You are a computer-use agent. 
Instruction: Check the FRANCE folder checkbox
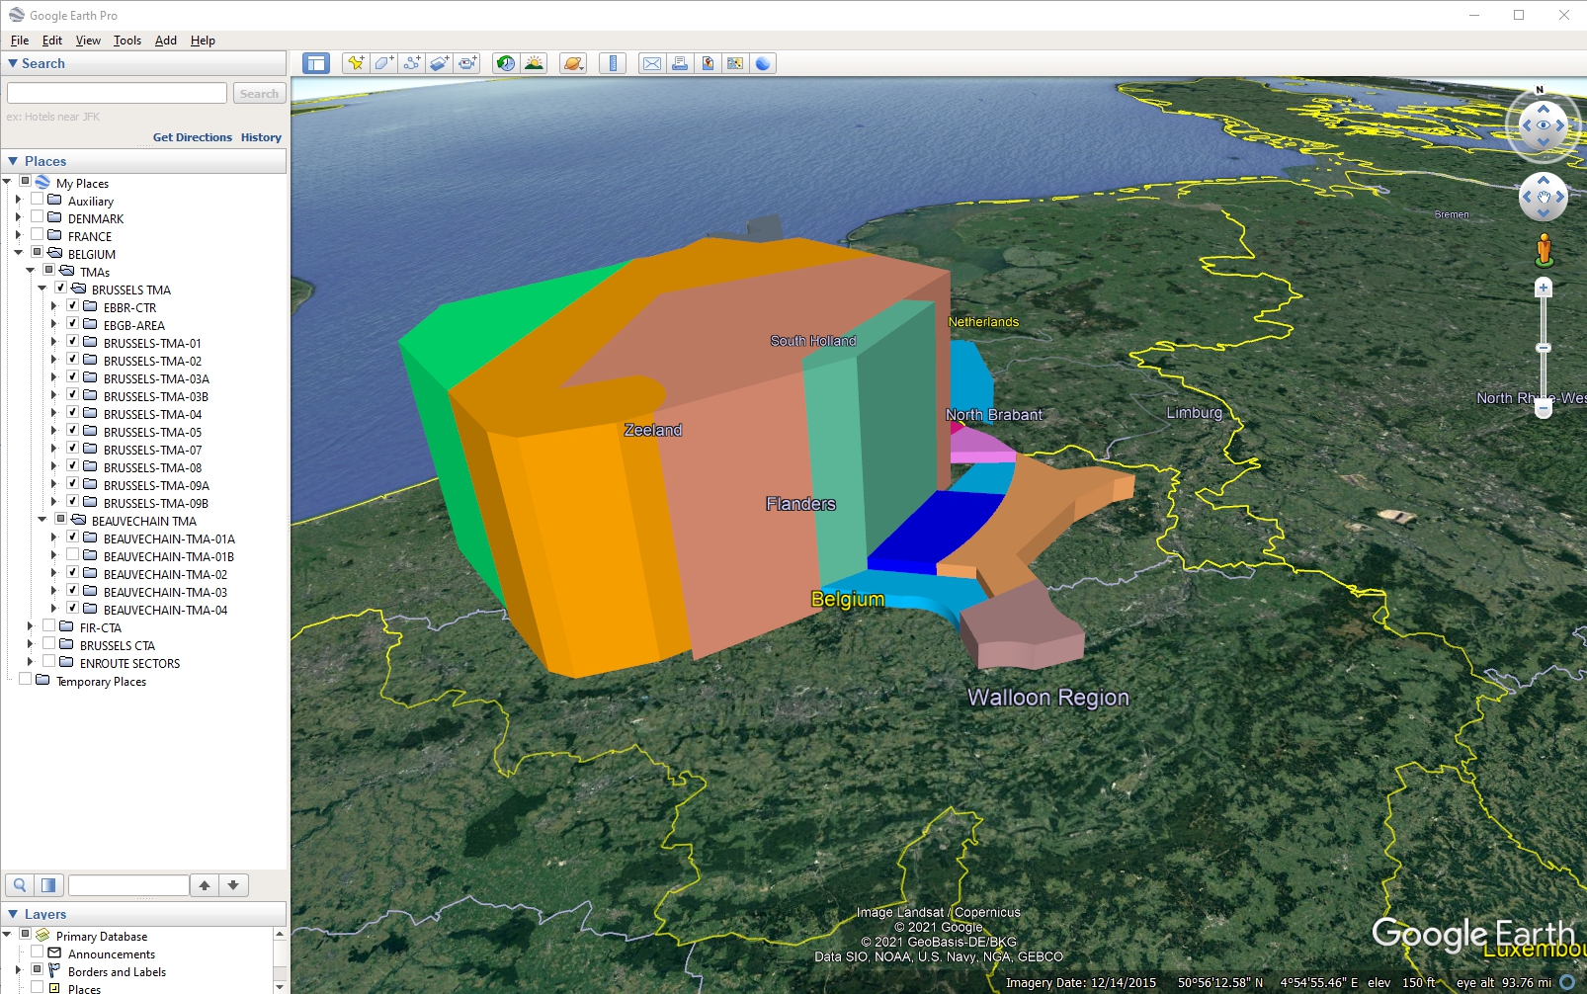(x=37, y=235)
